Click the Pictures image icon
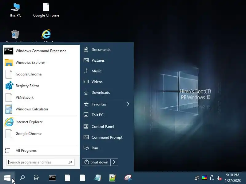 coord(86,60)
